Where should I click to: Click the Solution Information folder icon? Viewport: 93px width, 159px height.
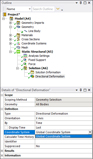[32, 72]
